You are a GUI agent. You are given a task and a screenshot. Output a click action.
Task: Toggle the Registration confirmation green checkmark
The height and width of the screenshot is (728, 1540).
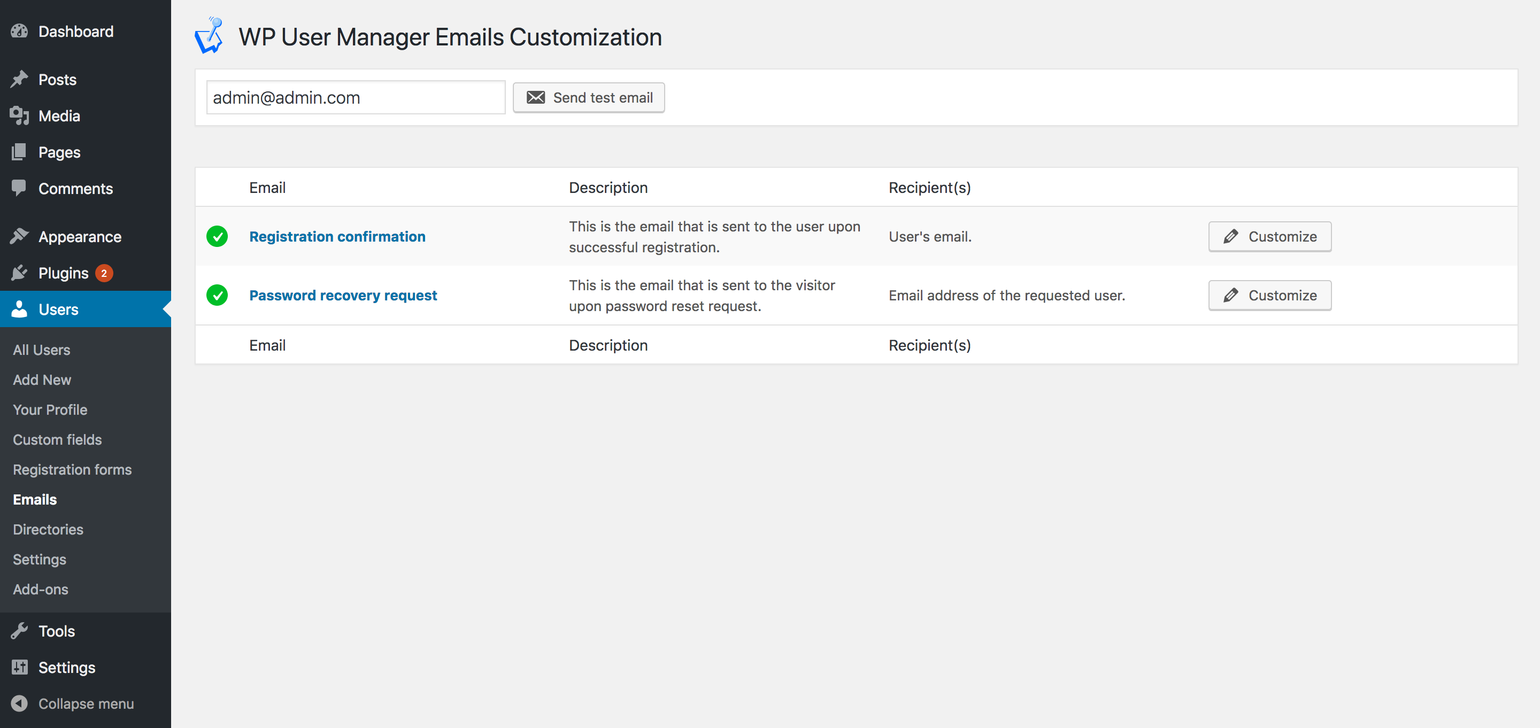[217, 236]
